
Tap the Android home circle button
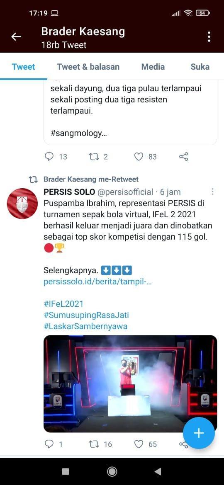[x=112, y=471]
